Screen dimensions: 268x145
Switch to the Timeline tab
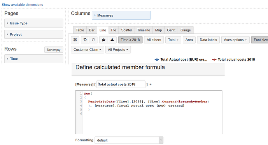point(144,30)
